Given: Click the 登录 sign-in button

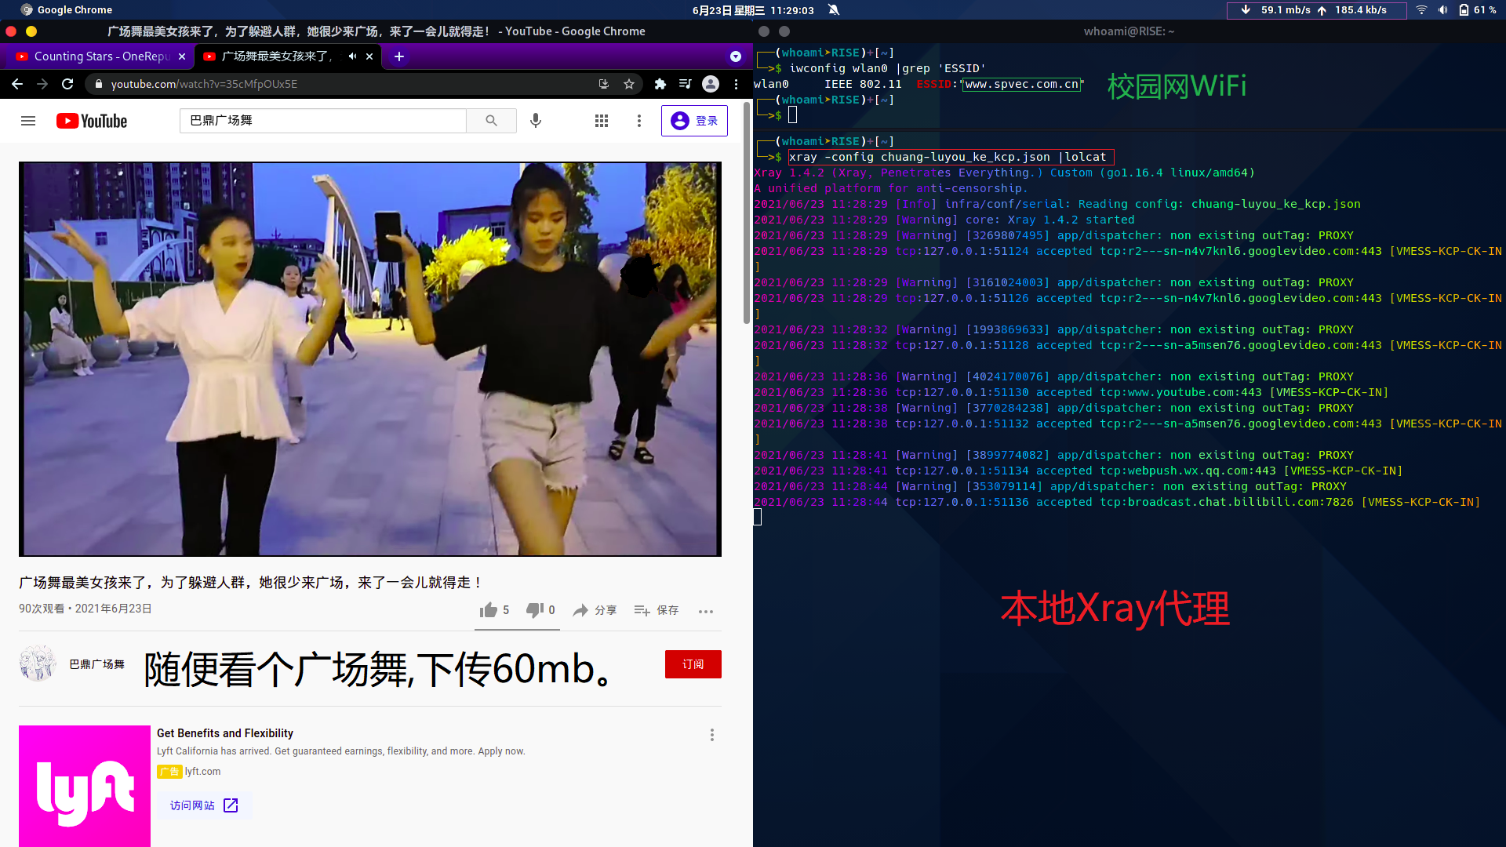Looking at the screenshot, I should click(694, 121).
